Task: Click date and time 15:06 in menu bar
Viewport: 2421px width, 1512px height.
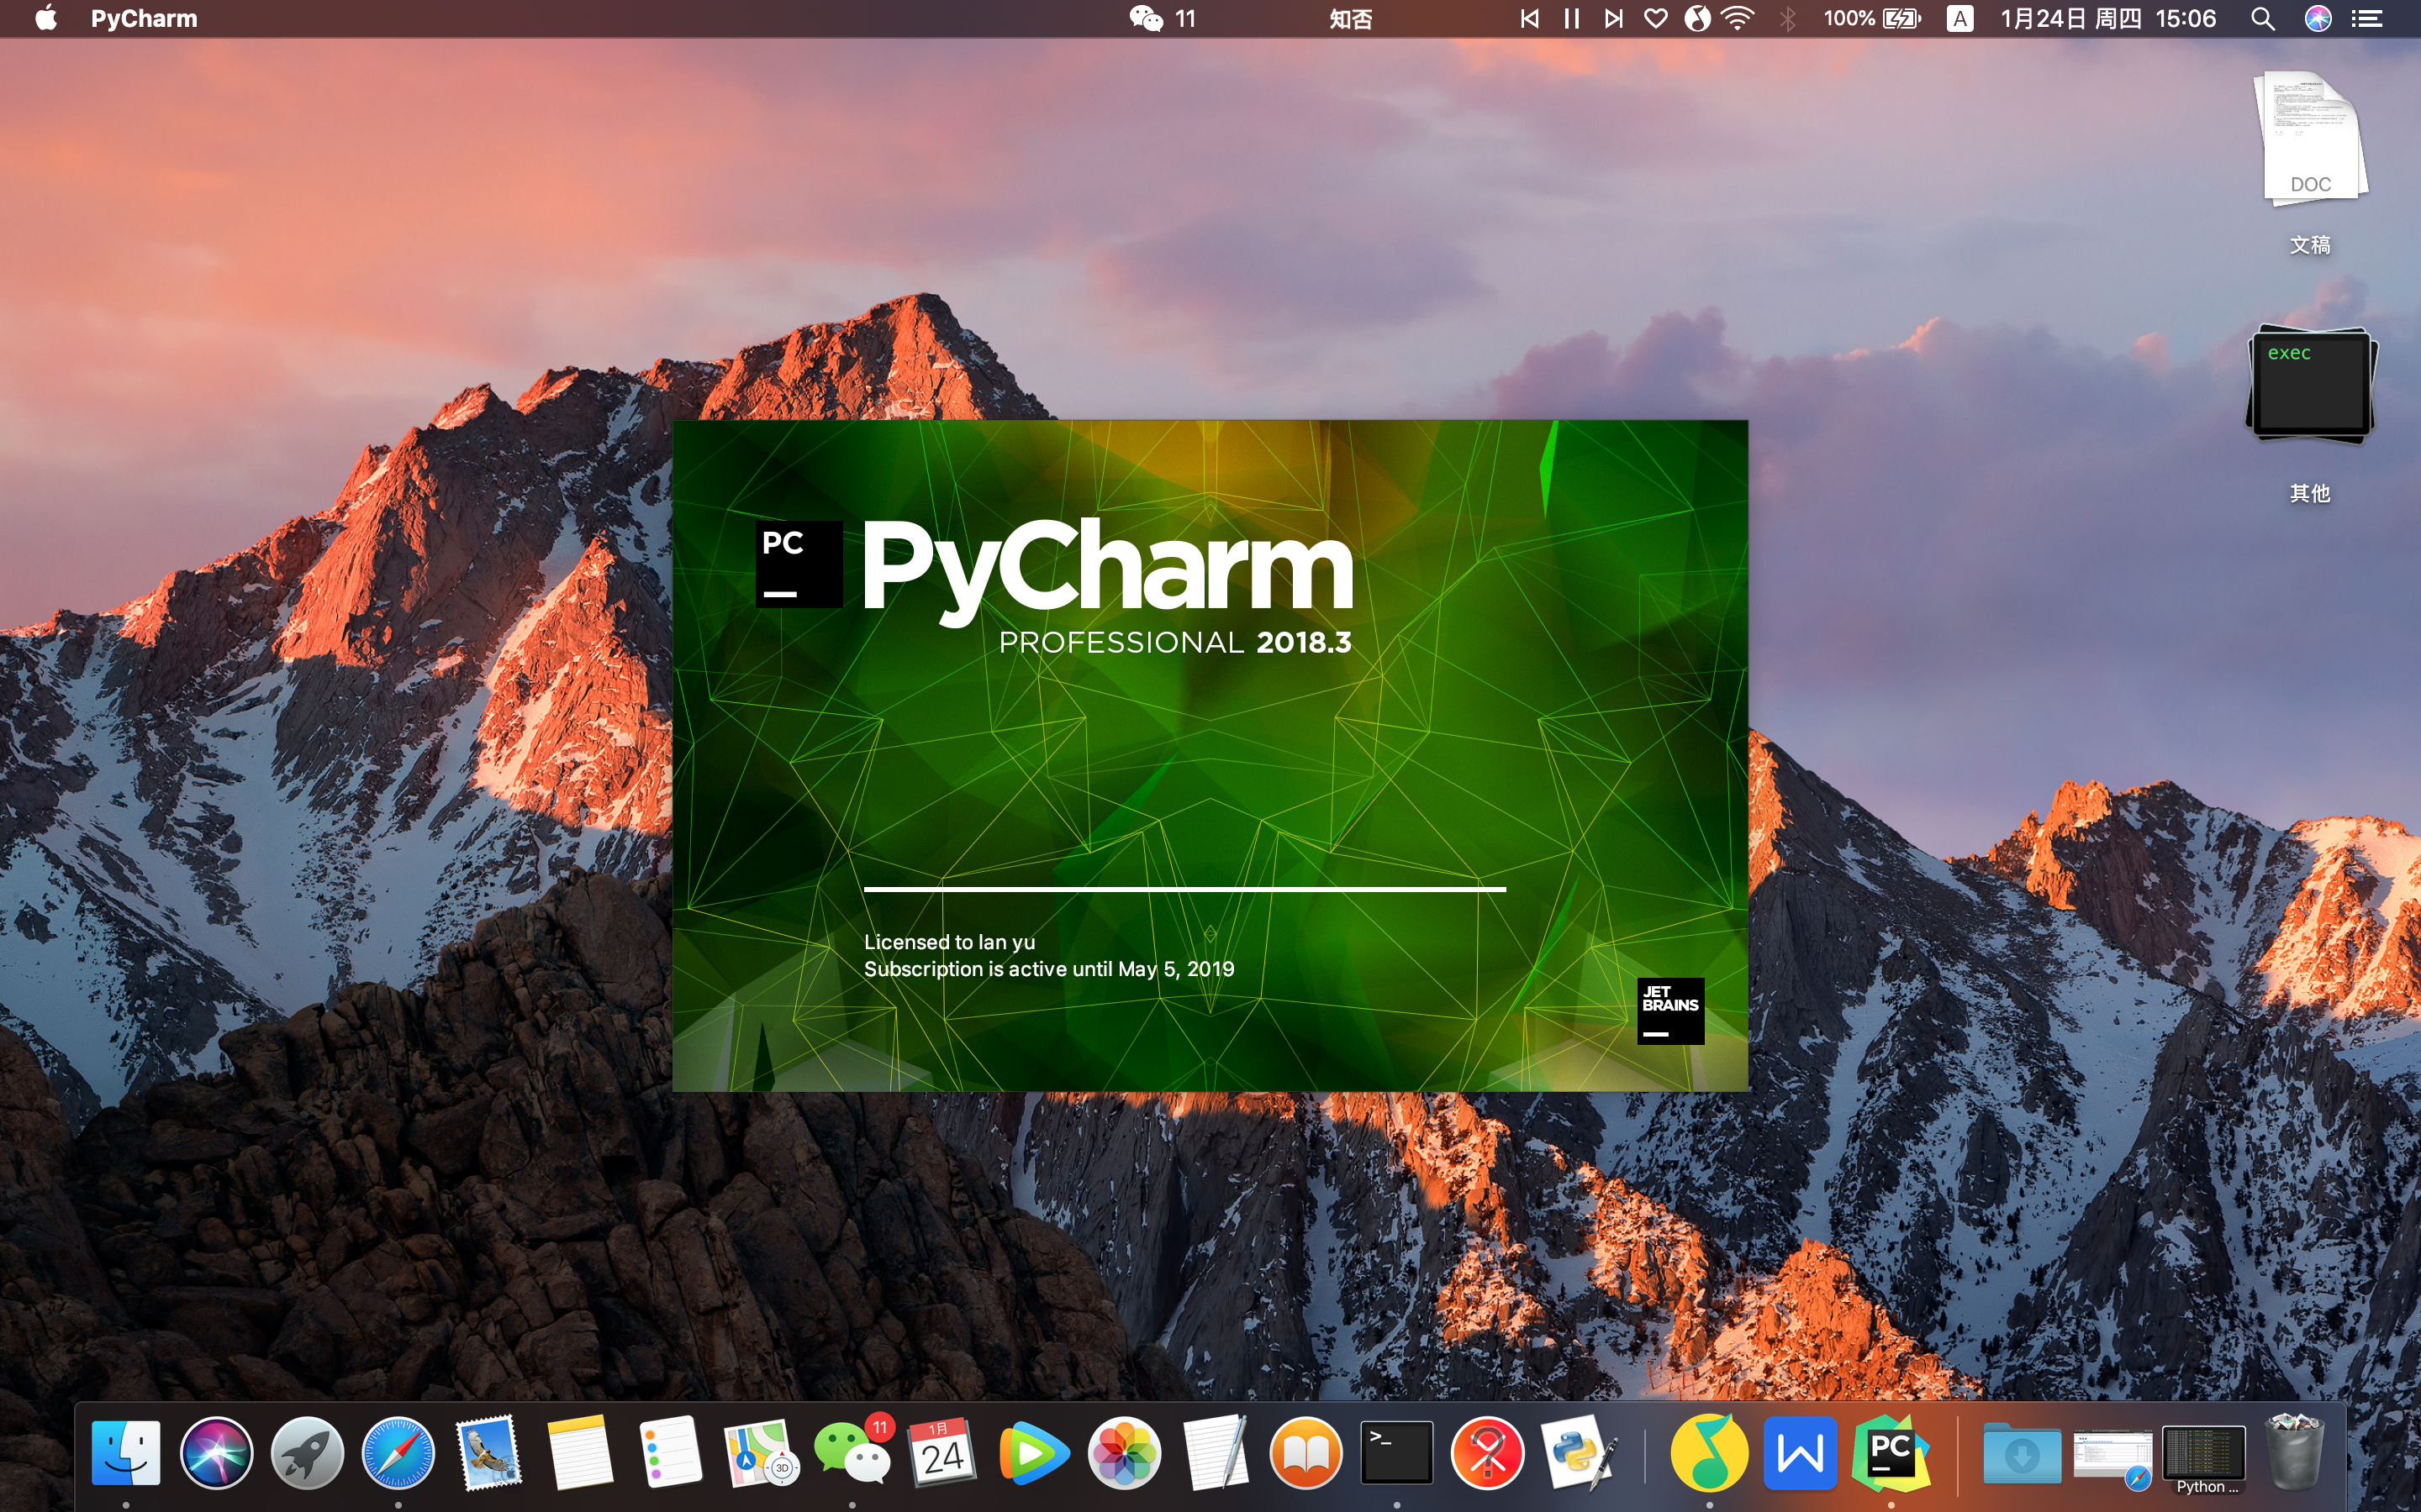Action: click(x=2108, y=18)
